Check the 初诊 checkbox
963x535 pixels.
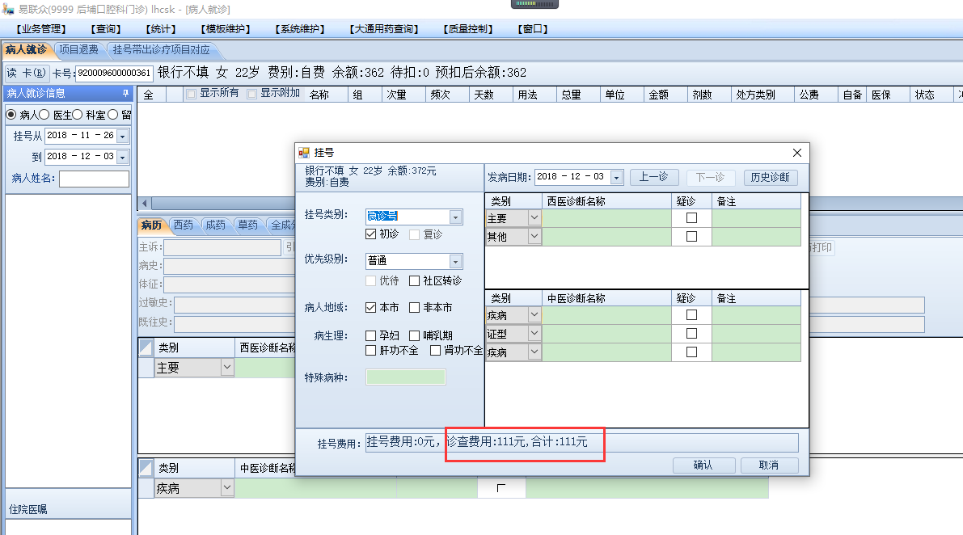point(370,234)
